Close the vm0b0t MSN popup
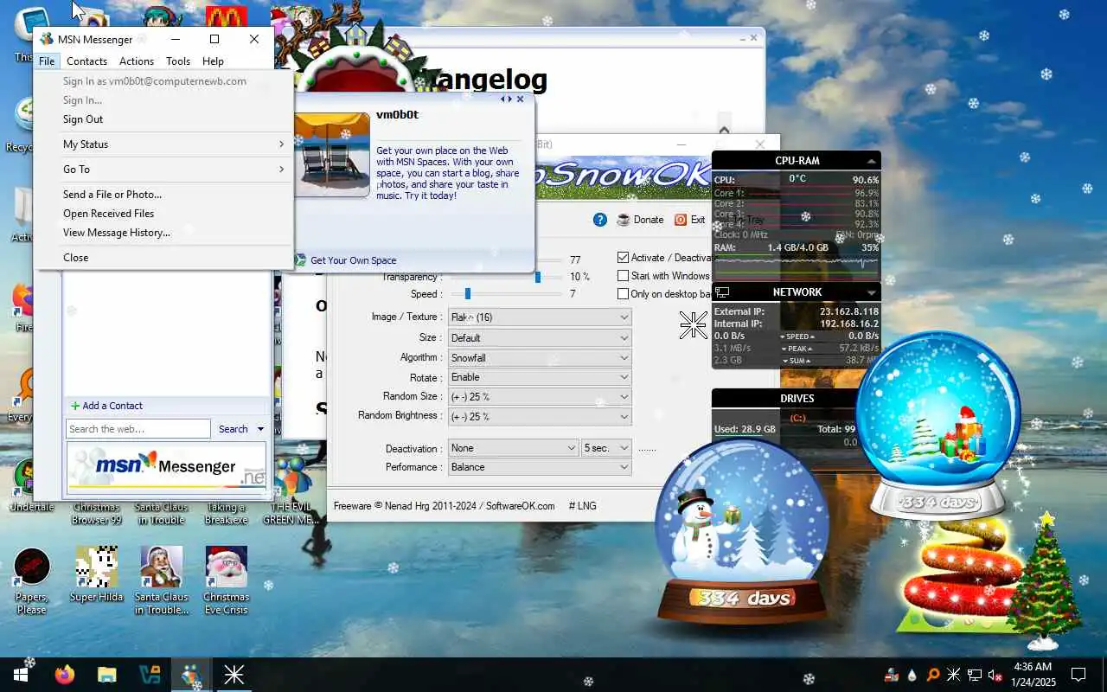This screenshot has height=692, width=1107. click(x=520, y=99)
